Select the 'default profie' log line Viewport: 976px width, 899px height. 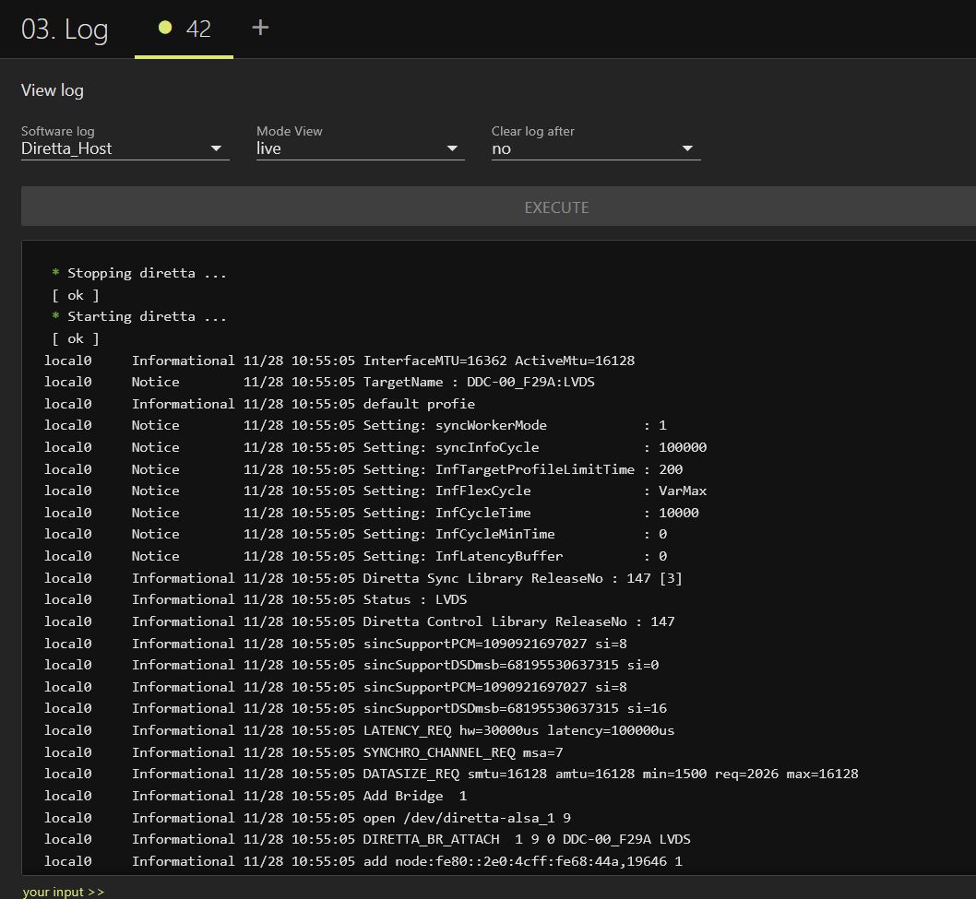point(259,405)
